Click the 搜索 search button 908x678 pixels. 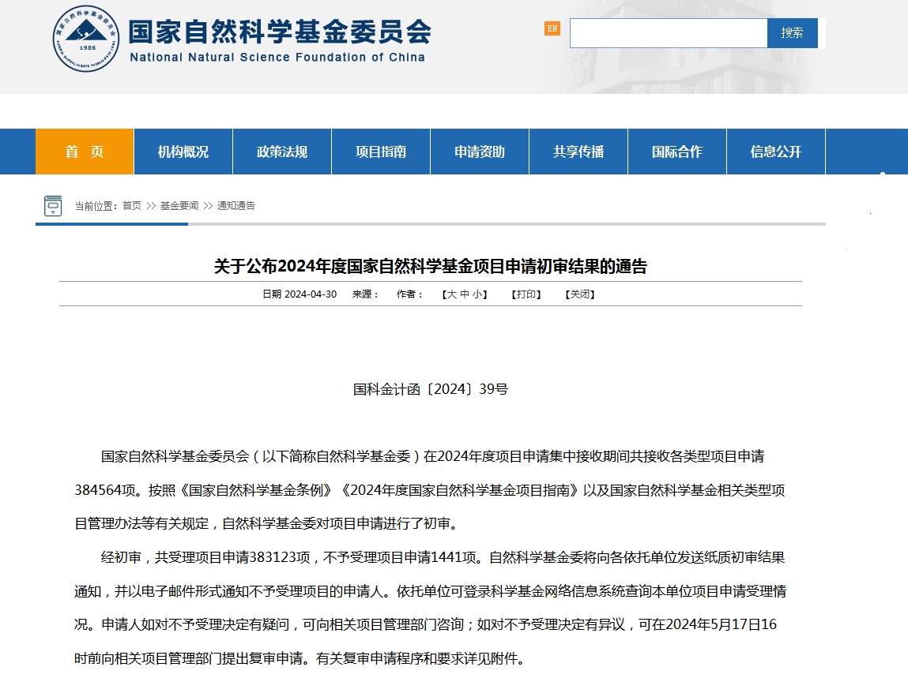[792, 33]
